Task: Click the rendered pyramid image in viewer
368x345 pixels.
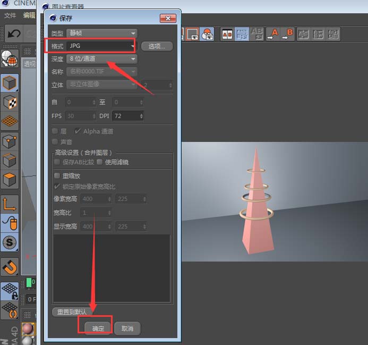Action: point(275,201)
